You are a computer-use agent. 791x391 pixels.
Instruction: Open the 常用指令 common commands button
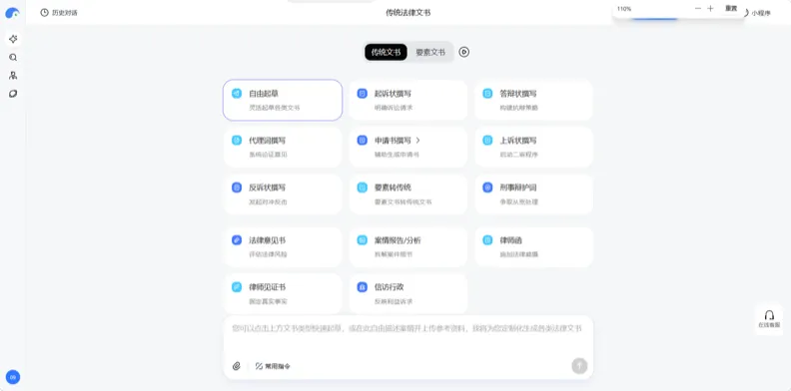coord(273,366)
